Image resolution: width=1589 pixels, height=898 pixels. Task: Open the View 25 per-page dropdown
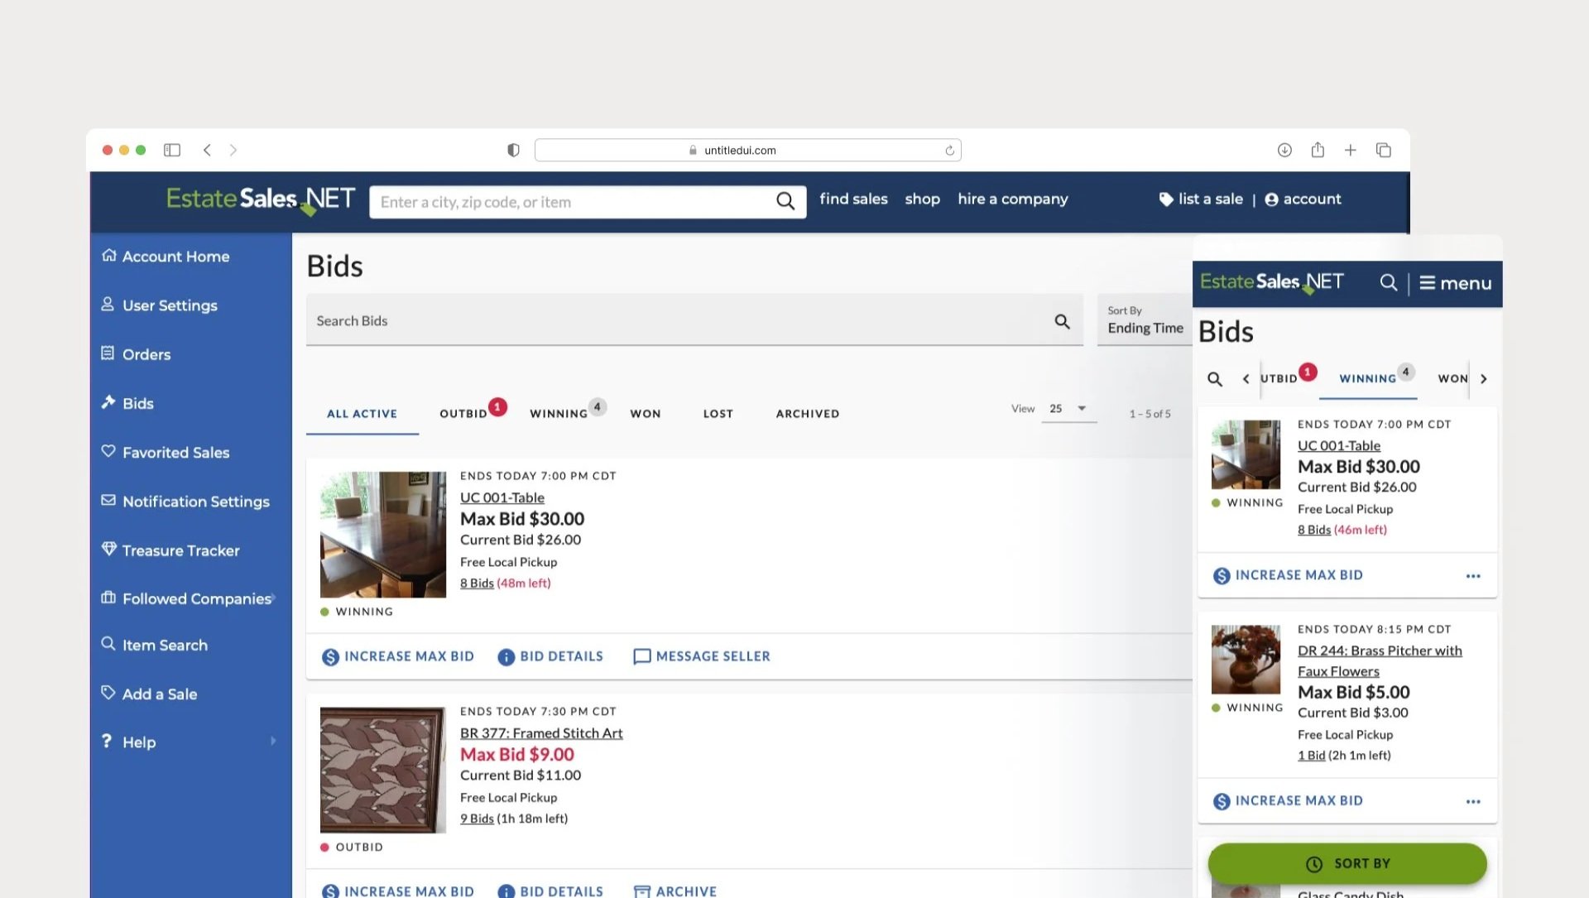[x=1068, y=409]
